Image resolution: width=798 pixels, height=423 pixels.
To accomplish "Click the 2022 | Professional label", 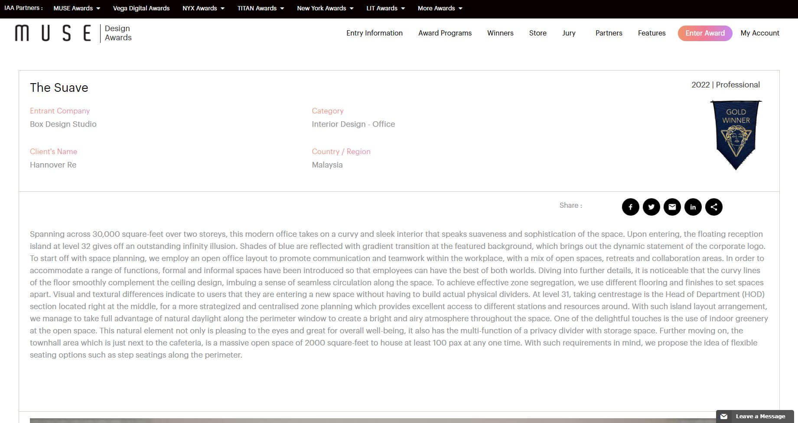I will (726, 85).
